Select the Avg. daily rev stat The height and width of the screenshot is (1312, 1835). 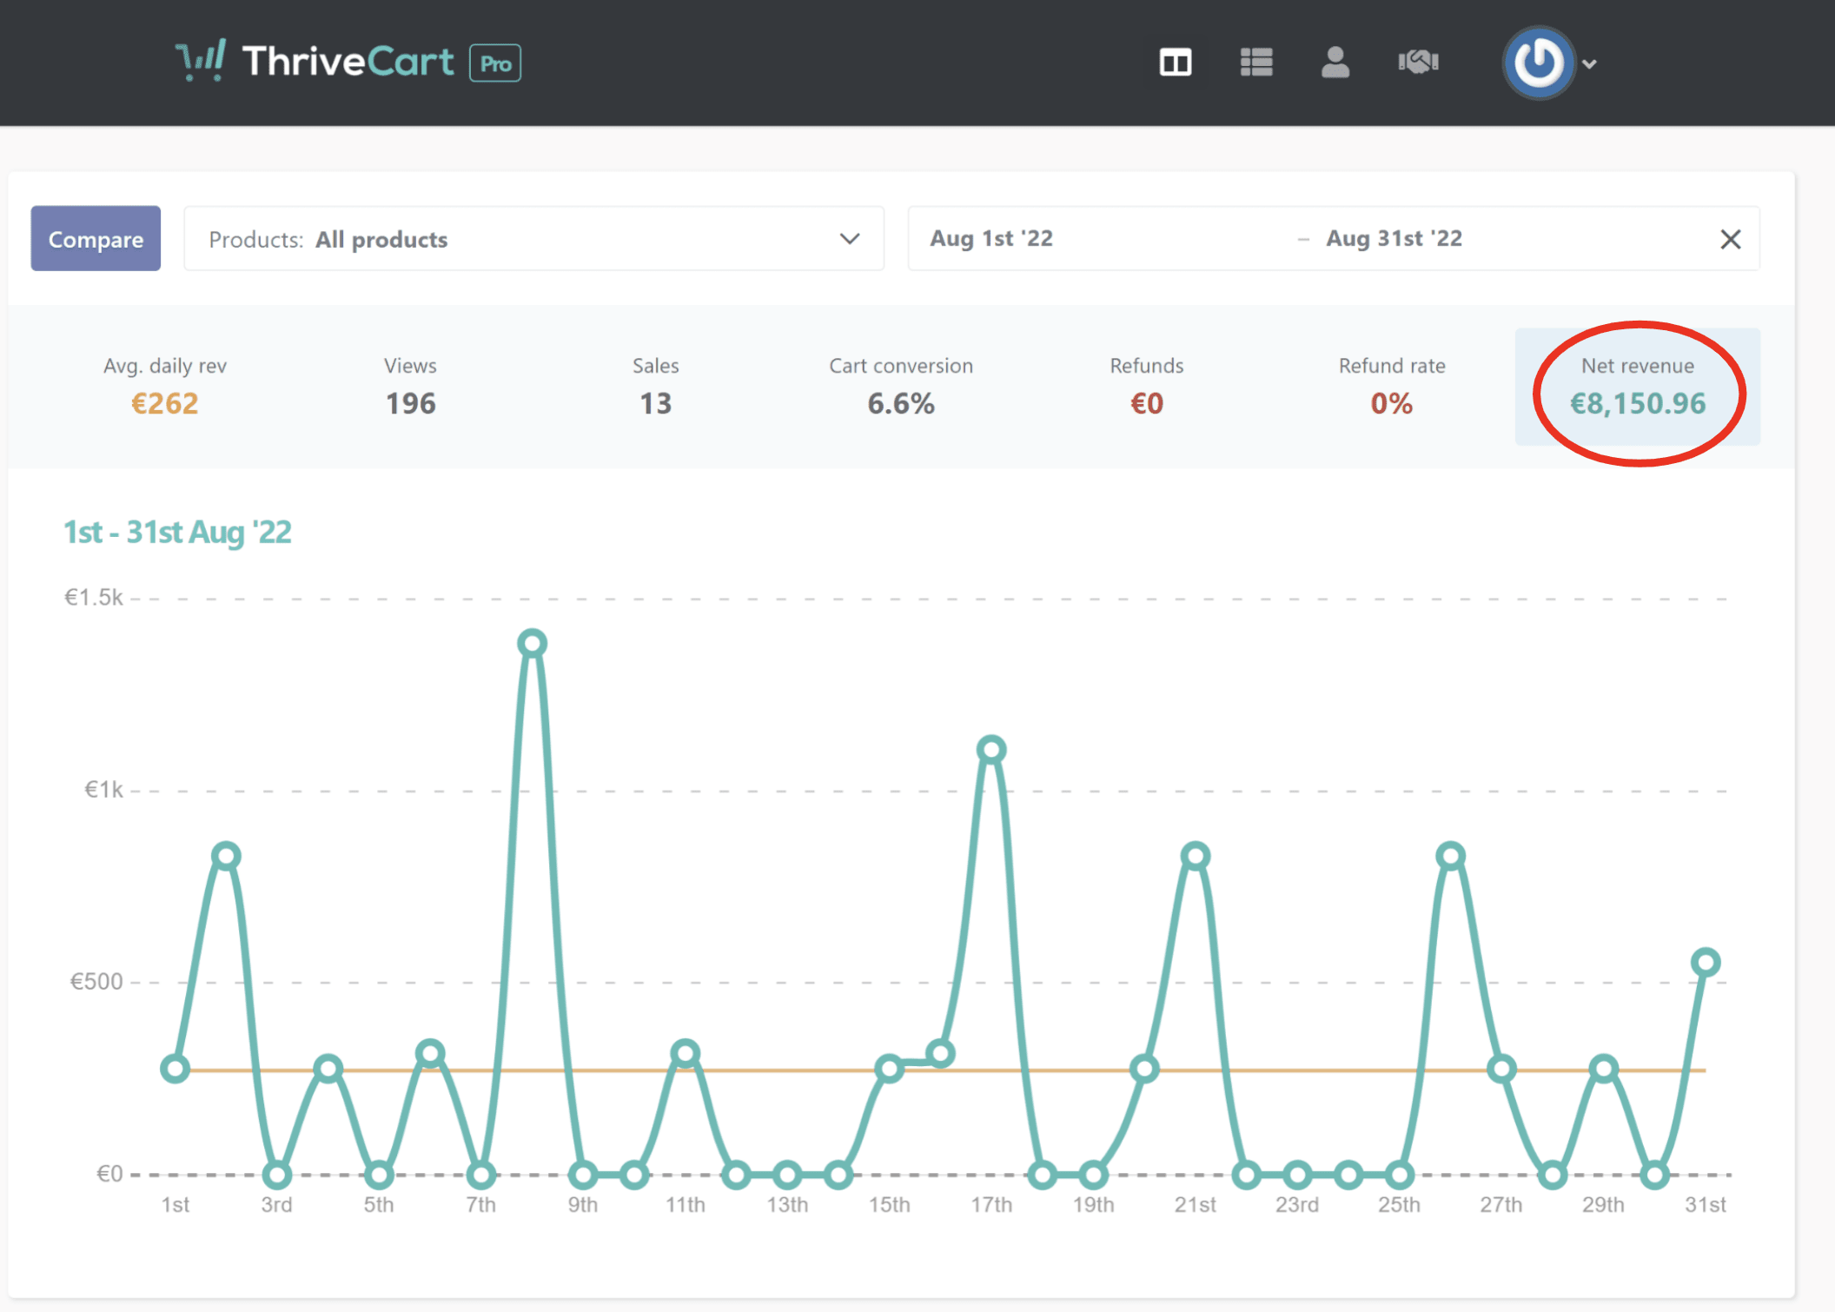pos(165,387)
